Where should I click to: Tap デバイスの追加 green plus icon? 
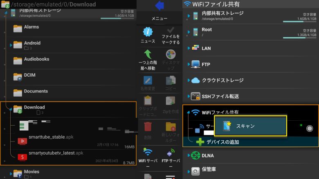pos(200,142)
